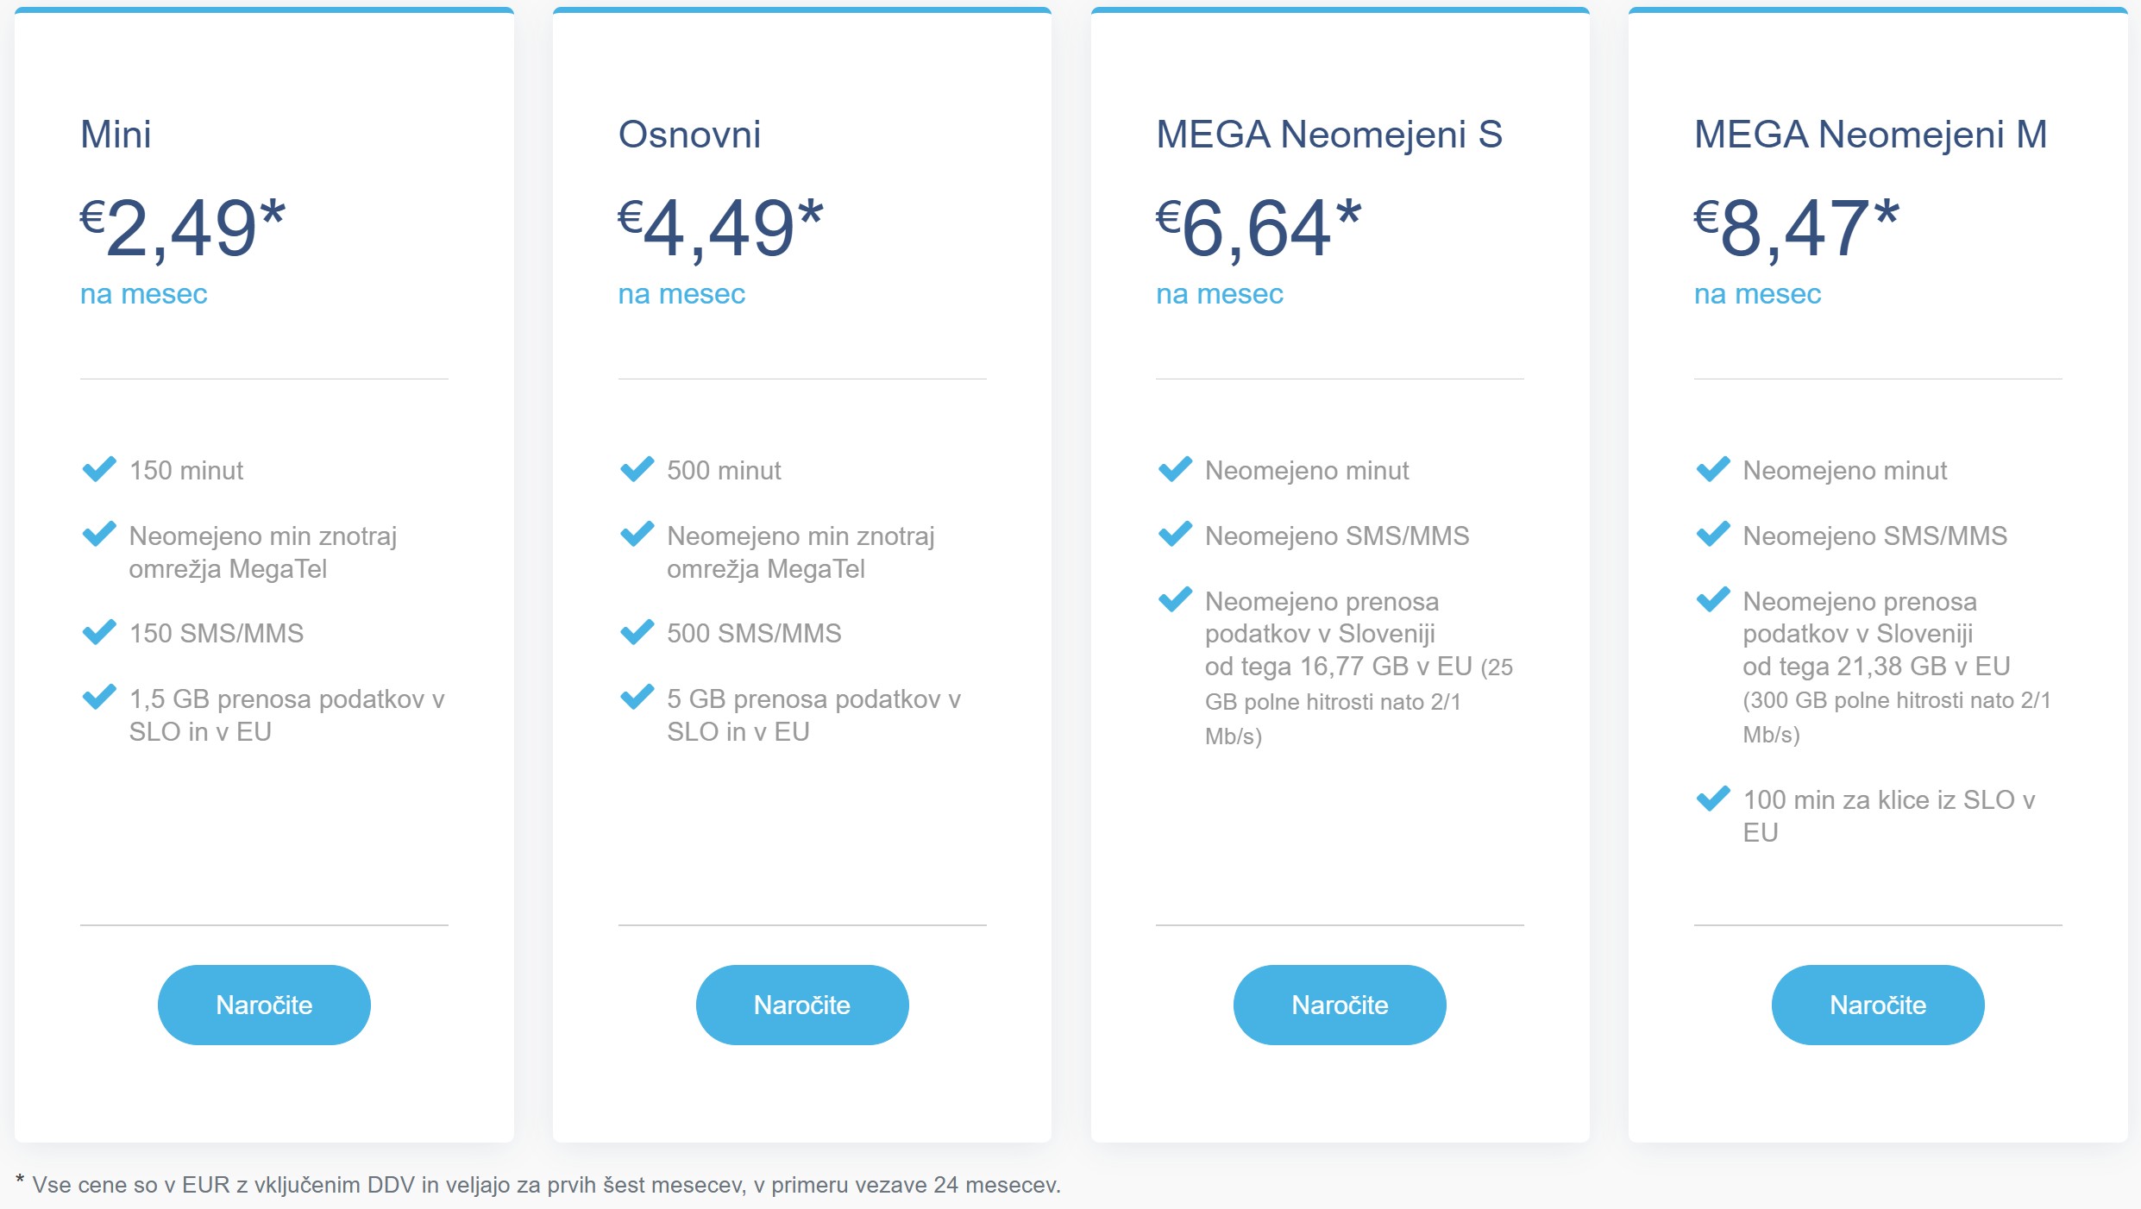Image resolution: width=2141 pixels, height=1209 pixels.
Task: Click checkmark beside 100 min za klice
Action: click(x=1712, y=799)
